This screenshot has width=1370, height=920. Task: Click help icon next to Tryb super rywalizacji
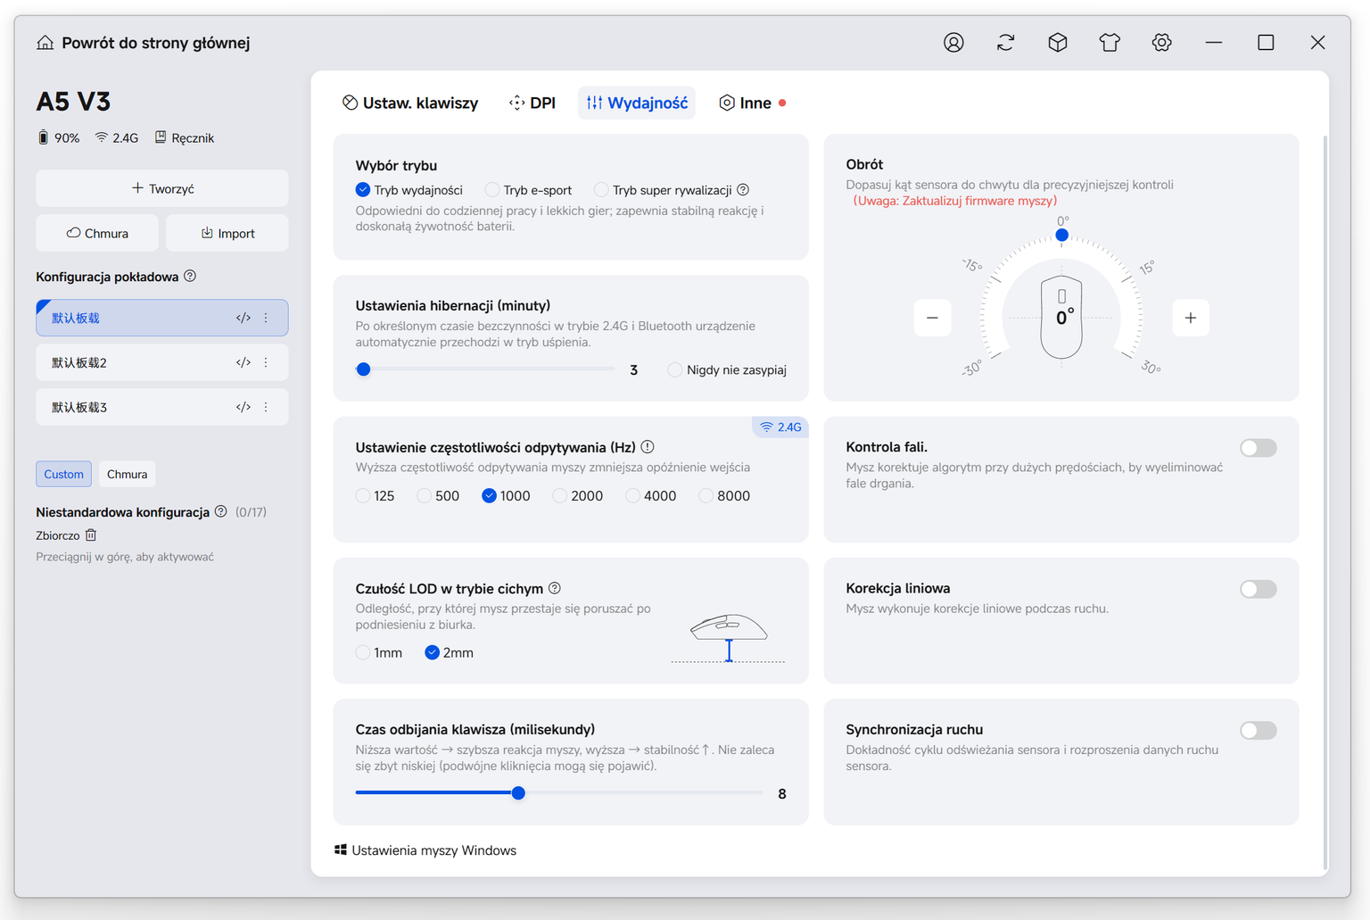(x=743, y=190)
